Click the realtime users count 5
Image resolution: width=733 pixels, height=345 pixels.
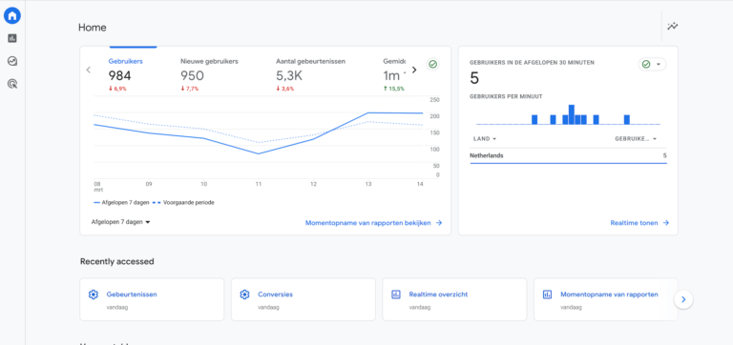(474, 78)
